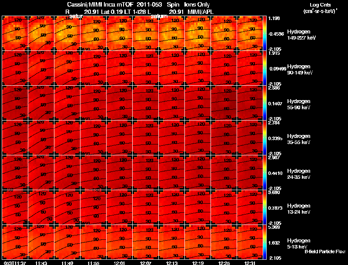This screenshot has width=348, height=265.
Task: Select the color bar beside 55-90 keV row
Action: pos(264,103)
